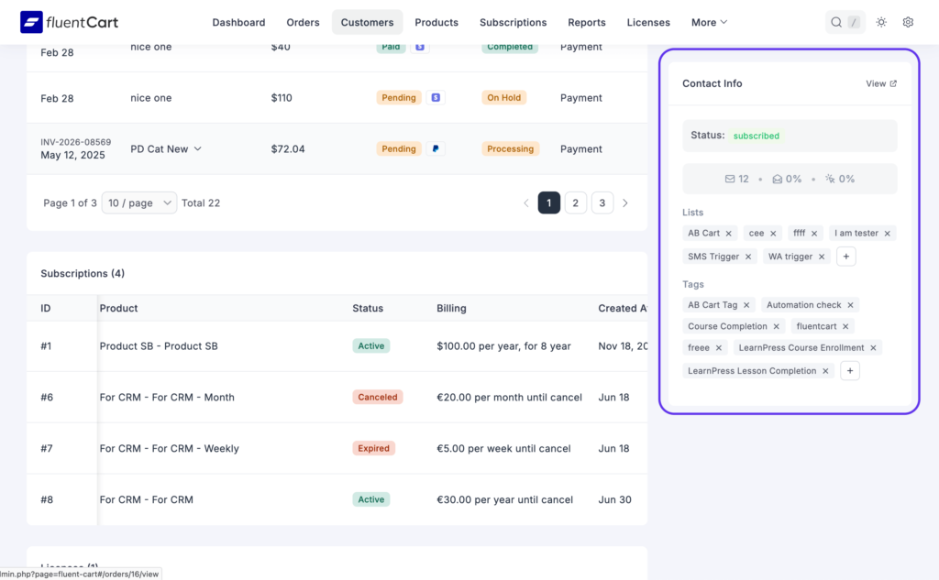Image resolution: width=939 pixels, height=580 pixels.
Task: Click Total 22 text
Action: click(201, 202)
